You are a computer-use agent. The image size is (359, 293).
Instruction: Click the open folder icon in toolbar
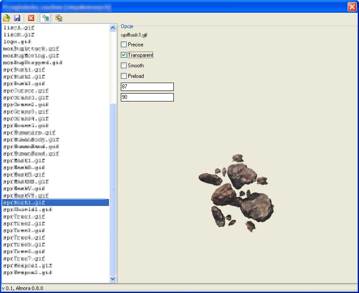7,18
